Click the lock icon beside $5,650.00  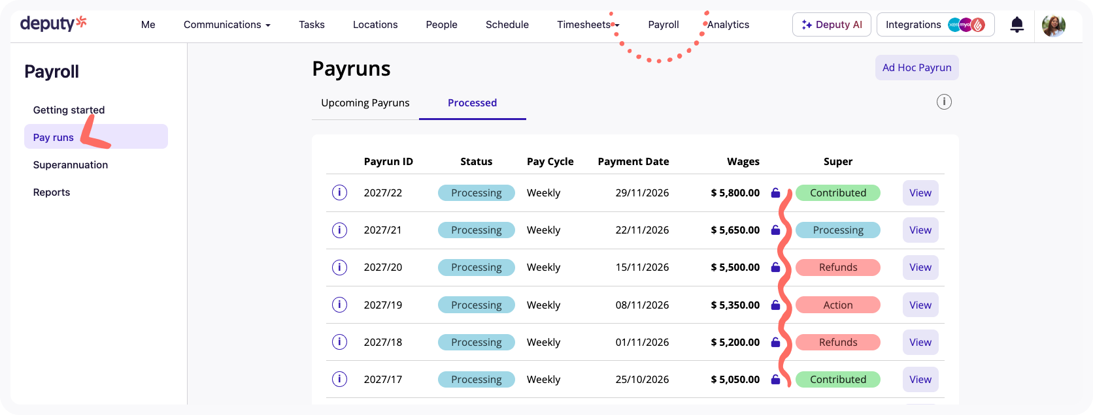tap(775, 230)
